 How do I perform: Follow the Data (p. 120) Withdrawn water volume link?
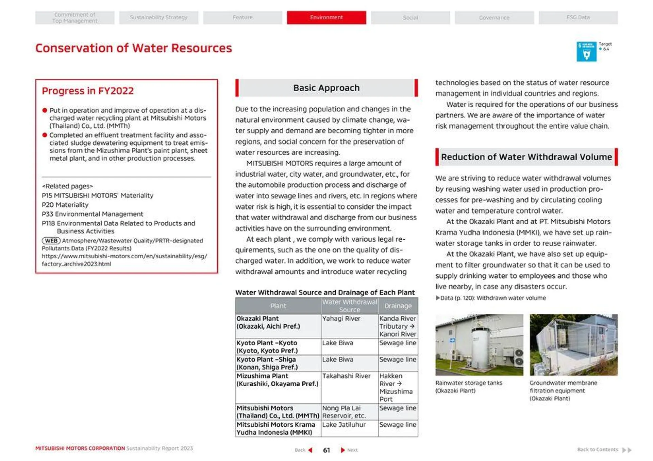click(x=491, y=298)
